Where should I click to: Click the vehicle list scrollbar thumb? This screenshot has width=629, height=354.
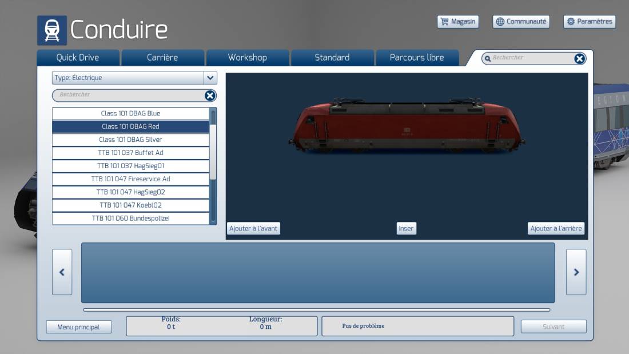tap(213, 152)
